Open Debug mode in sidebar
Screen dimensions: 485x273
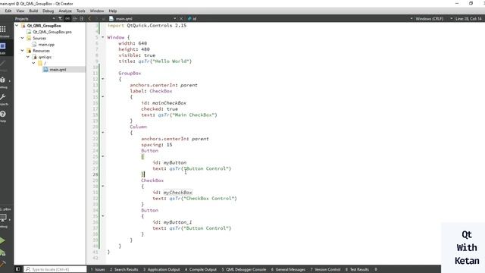[x=3, y=82]
